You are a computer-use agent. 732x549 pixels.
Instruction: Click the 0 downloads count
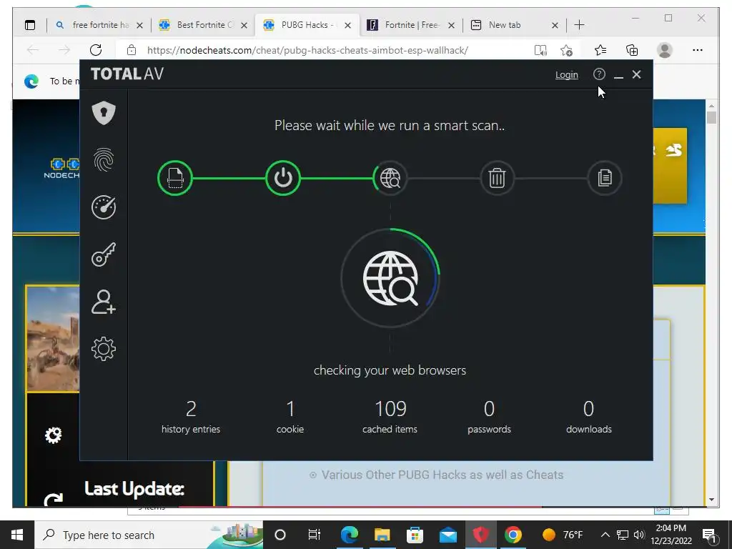589,408
